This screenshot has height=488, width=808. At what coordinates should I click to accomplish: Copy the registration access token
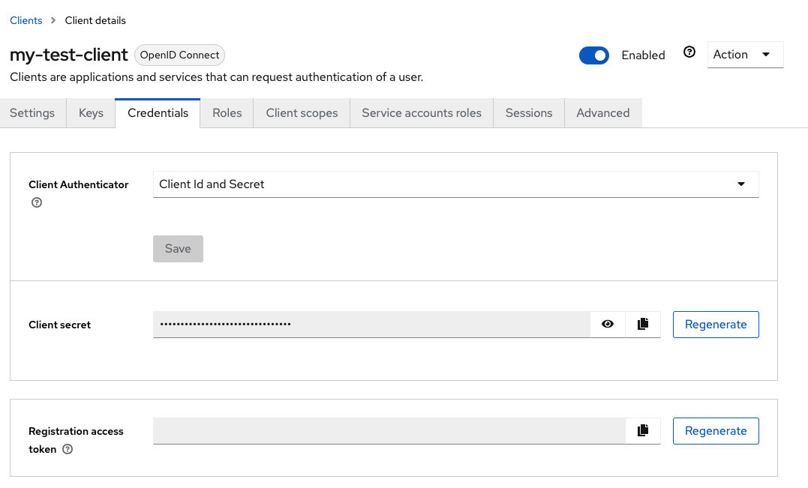click(643, 431)
